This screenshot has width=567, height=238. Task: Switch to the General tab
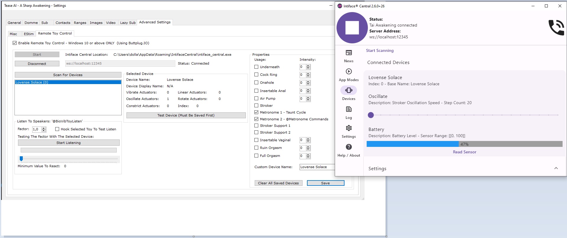click(x=14, y=23)
